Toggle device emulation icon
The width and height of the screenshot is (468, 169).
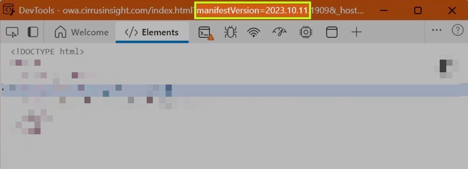(33, 32)
